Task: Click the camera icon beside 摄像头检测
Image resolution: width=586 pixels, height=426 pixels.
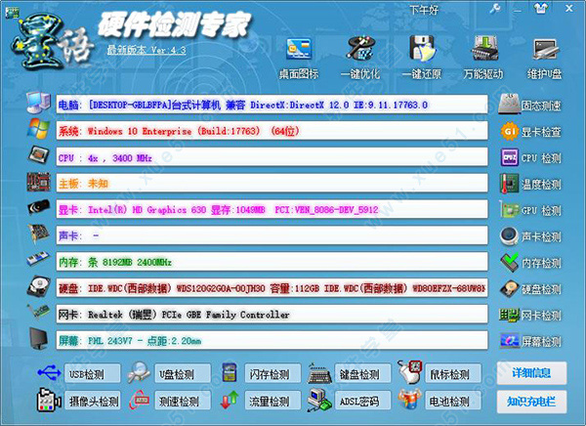Action: coord(49,401)
